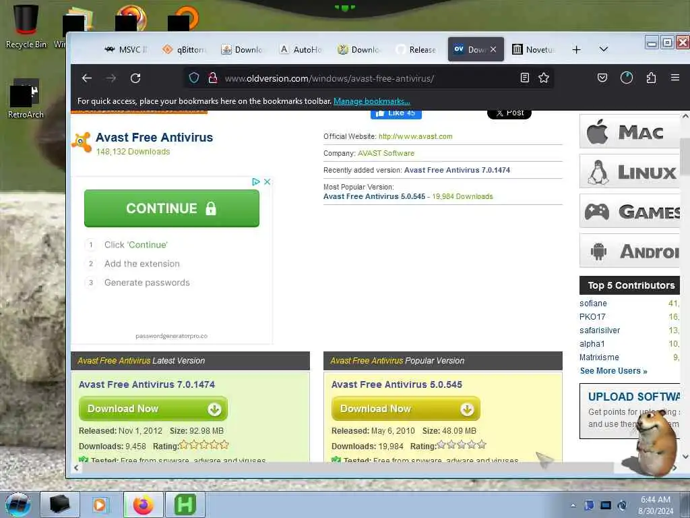Open contributor safarisilver profile
The height and width of the screenshot is (518, 690).
(x=600, y=330)
